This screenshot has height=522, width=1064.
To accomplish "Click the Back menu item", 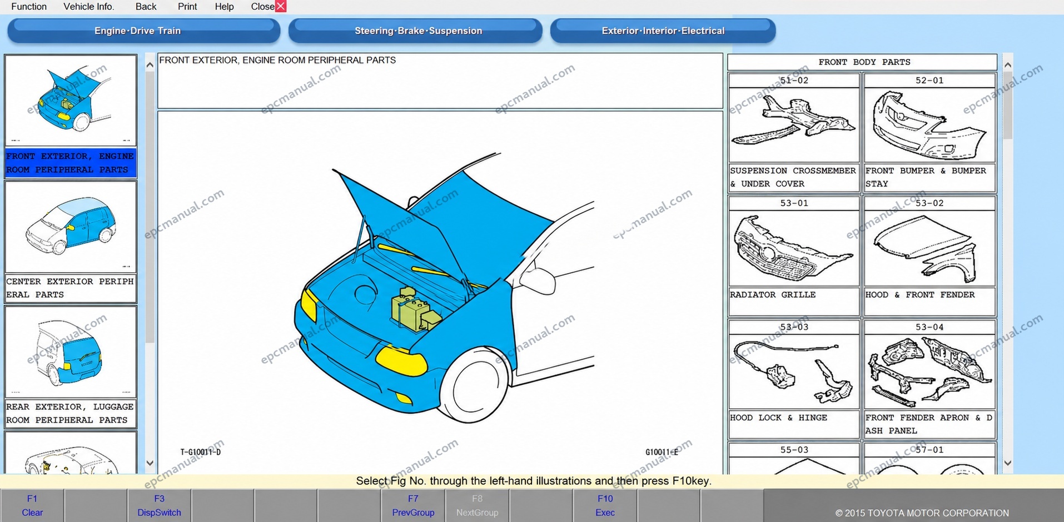I will click(x=146, y=7).
